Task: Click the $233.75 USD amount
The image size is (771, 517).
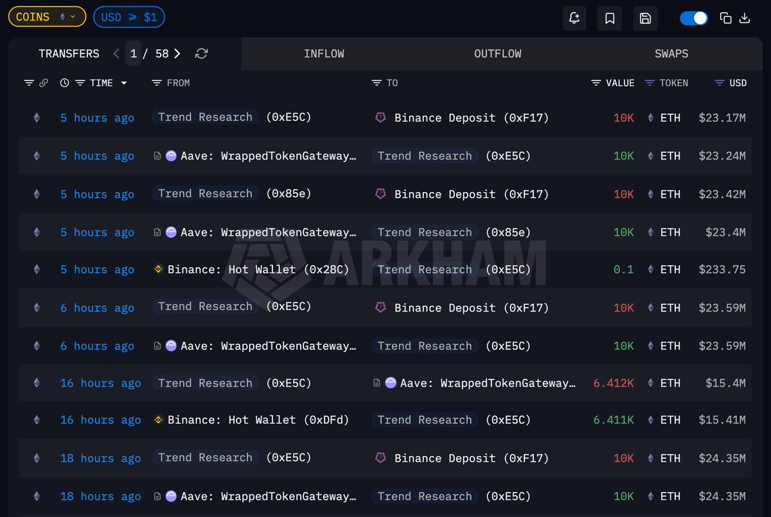Action: tap(722, 270)
